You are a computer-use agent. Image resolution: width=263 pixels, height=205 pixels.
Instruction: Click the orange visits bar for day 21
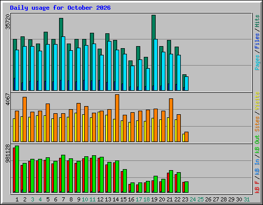coord(171,120)
